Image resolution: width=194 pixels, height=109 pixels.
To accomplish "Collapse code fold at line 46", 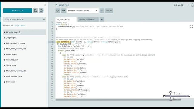I will tap(54, 53).
